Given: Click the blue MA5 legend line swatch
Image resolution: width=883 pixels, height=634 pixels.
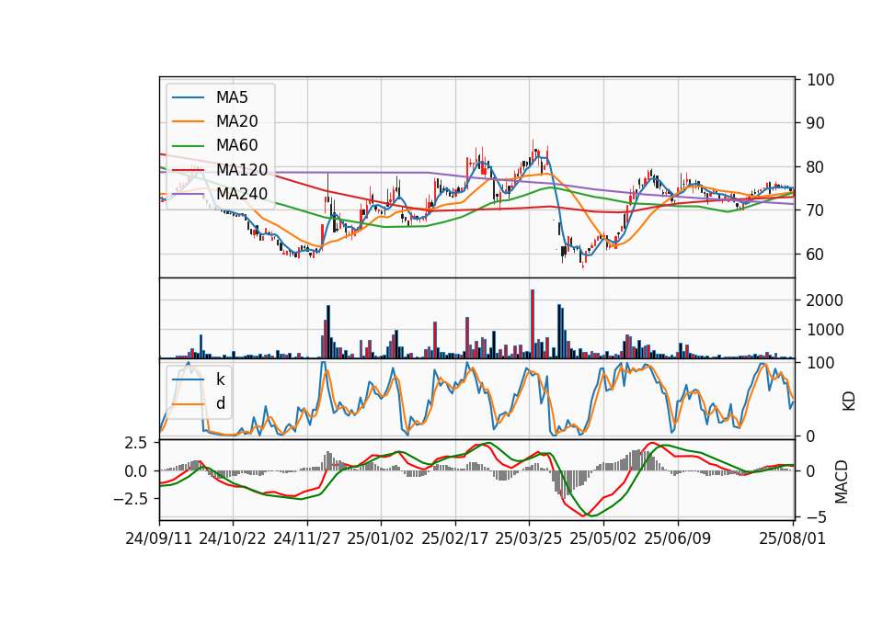Looking at the screenshot, I should (x=188, y=97).
